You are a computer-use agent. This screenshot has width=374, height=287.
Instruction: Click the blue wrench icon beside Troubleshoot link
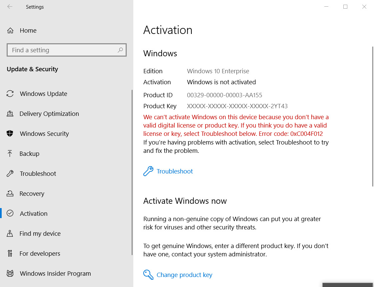(148, 171)
